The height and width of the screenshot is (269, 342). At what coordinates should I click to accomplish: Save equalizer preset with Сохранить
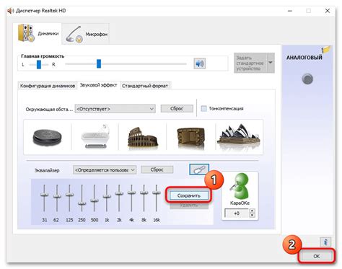(x=189, y=195)
